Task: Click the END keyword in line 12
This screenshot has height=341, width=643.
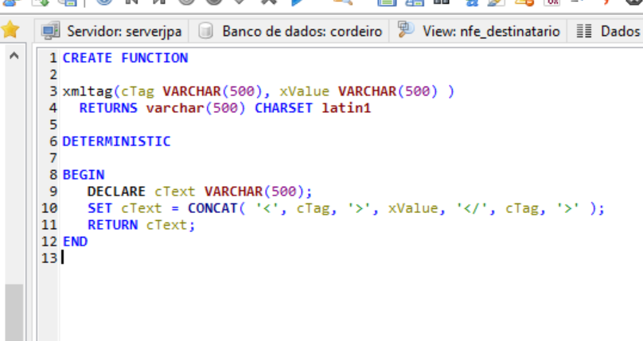Action: pyautogui.click(x=75, y=242)
